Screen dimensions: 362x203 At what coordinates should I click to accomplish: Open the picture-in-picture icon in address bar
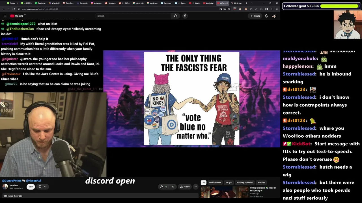click(x=221, y=9)
